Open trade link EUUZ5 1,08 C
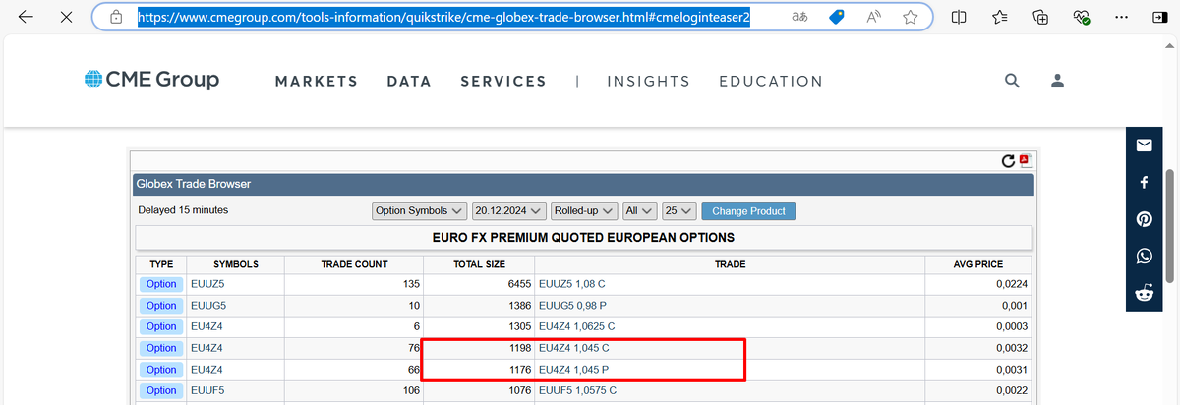1180x405 pixels. [x=572, y=284]
